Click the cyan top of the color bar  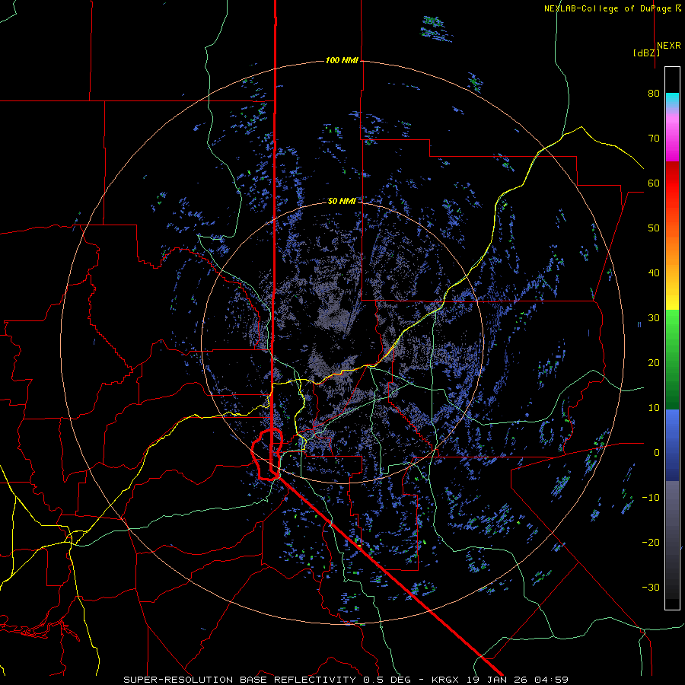(x=672, y=100)
